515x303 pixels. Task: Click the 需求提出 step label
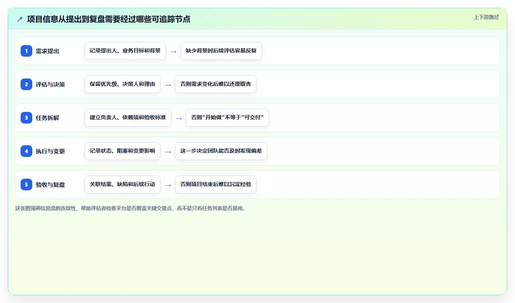[x=47, y=51]
